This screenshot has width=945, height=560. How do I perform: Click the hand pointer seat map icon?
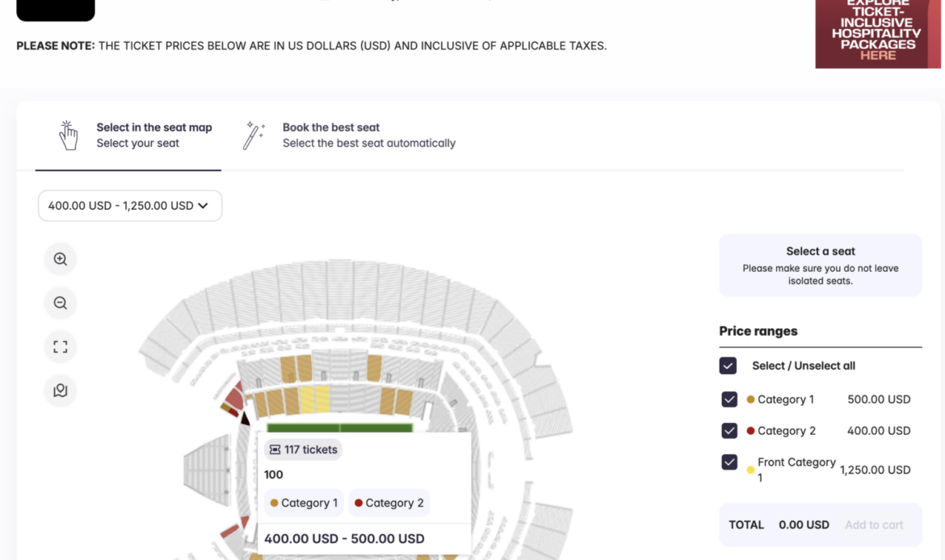pyautogui.click(x=68, y=136)
